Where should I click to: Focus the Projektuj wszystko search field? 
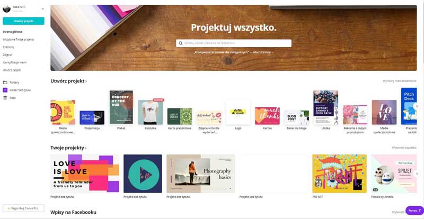[x=234, y=43]
